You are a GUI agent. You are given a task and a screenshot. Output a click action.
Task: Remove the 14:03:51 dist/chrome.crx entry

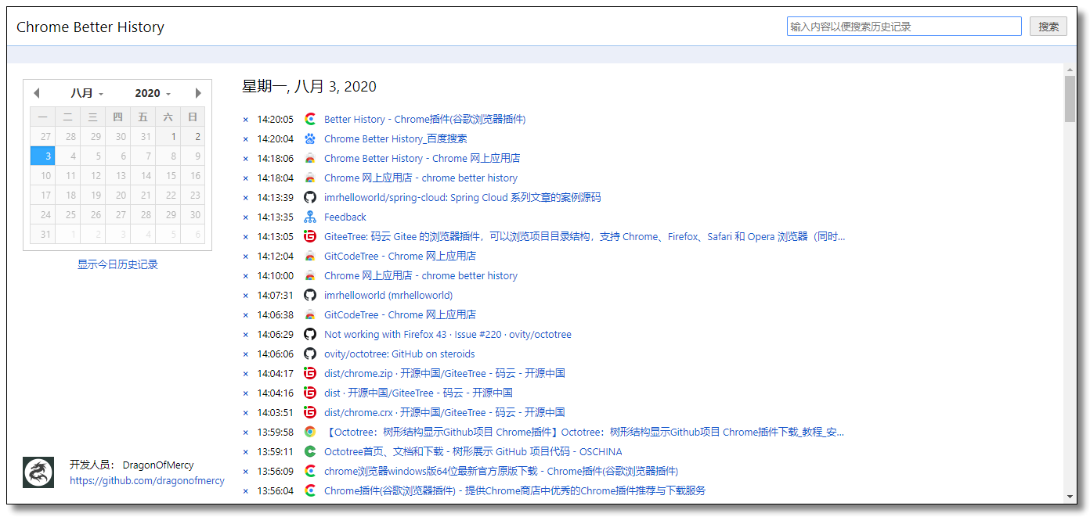245,413
